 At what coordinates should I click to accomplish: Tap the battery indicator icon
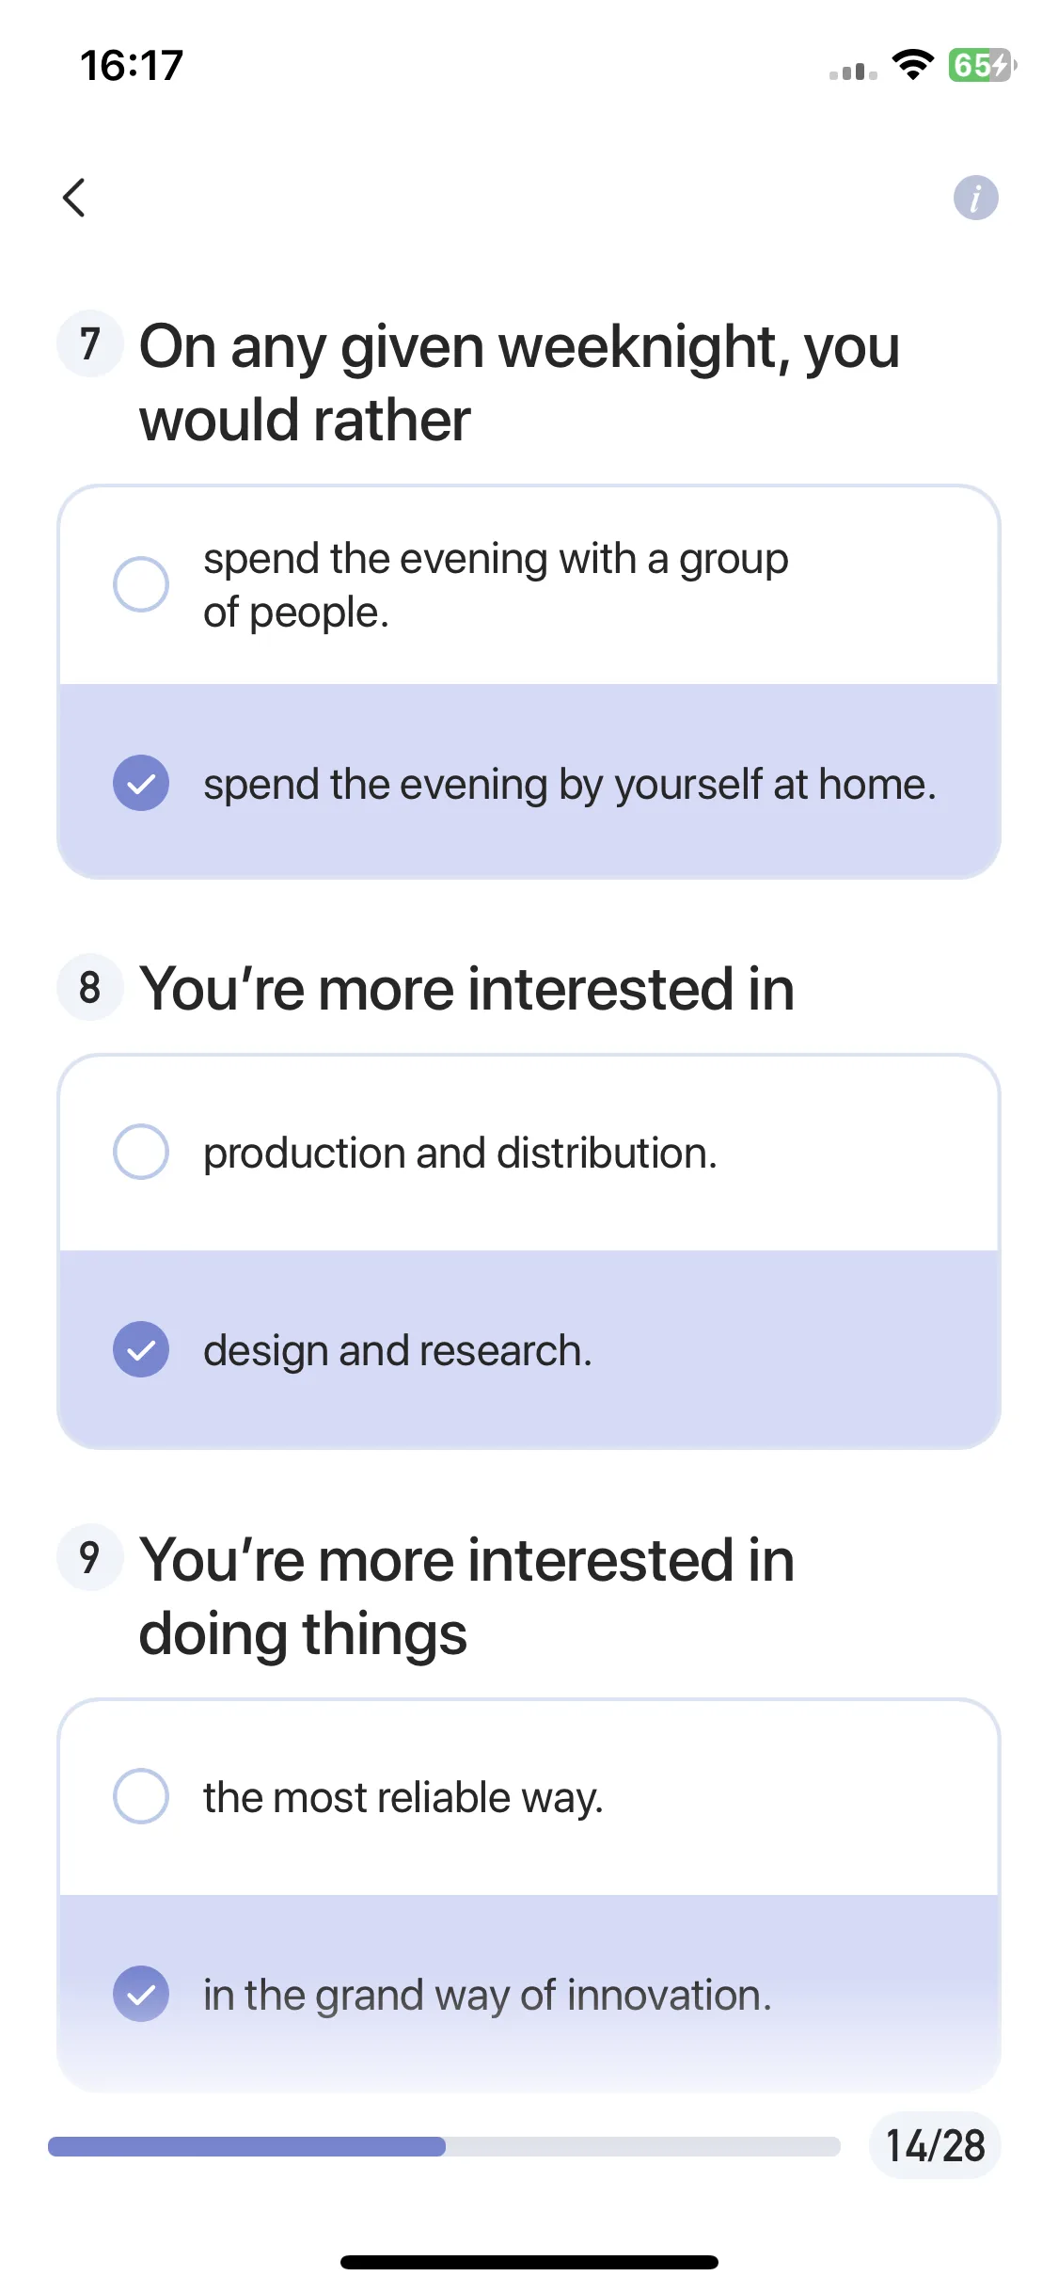[x=982, y=65]
